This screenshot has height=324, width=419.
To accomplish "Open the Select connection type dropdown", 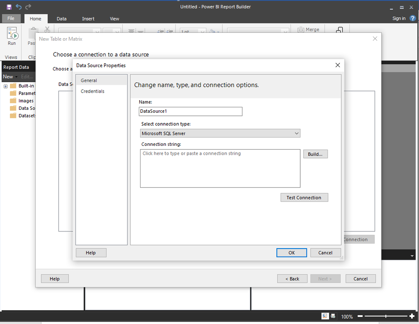I will 220,133.
